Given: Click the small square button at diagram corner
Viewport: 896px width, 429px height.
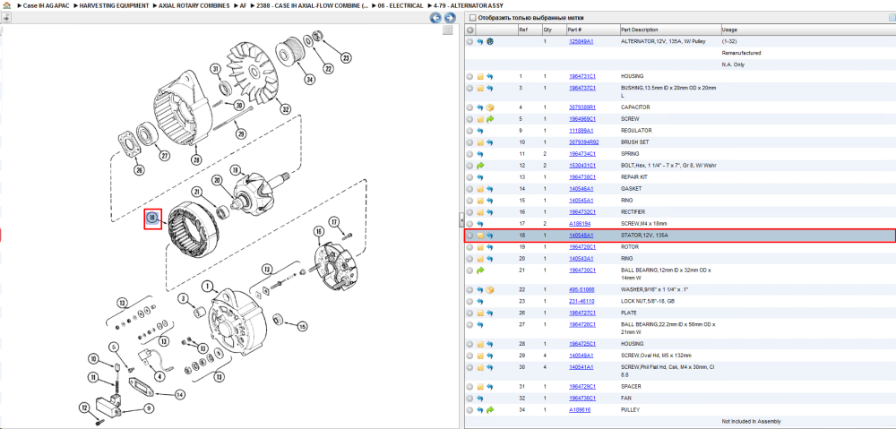Looking at the screenshot, I should 448,30.
